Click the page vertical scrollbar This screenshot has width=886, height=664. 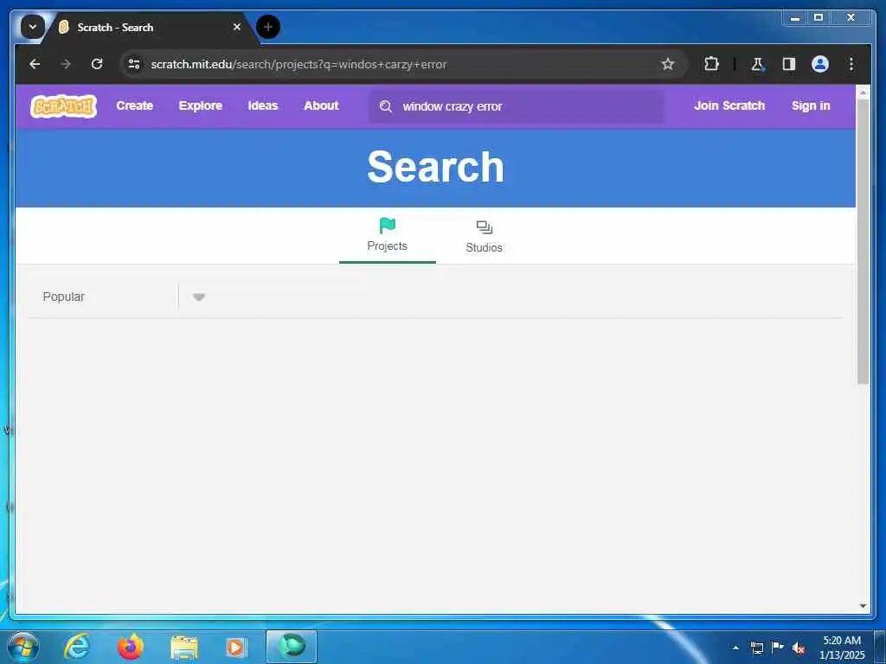(863, 242)
